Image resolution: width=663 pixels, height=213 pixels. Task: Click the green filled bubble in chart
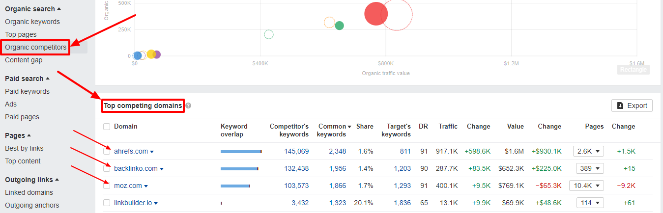(x=339, y=26)
